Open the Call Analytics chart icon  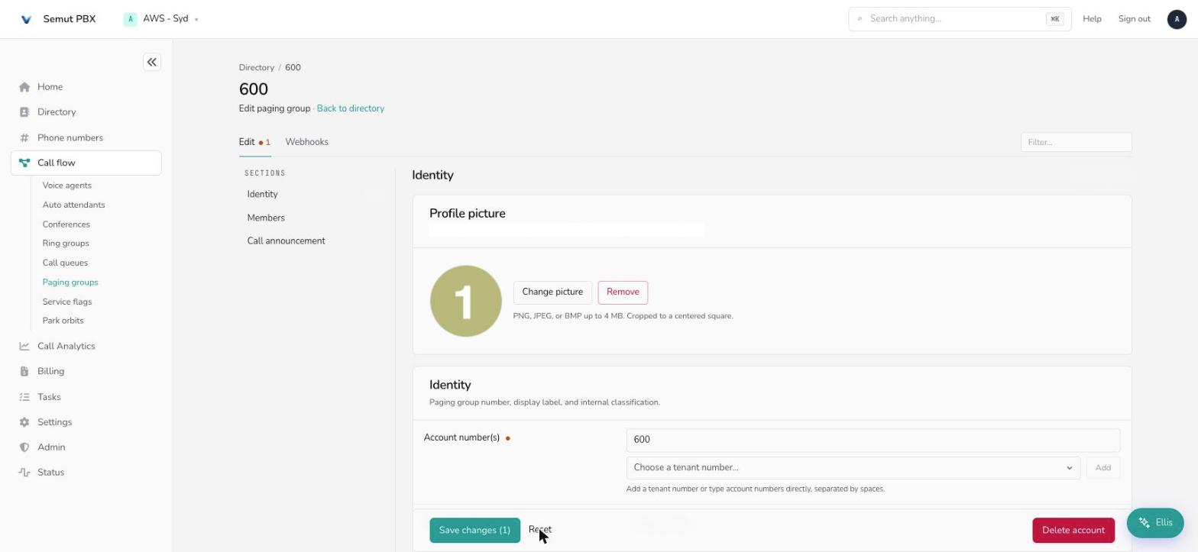pyautogui.click(x=24, y=346)
